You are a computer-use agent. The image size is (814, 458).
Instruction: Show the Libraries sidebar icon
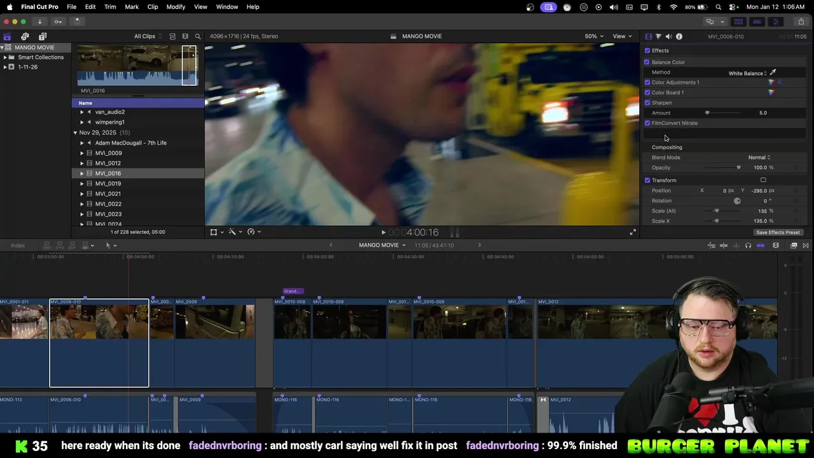click(7, 36)
